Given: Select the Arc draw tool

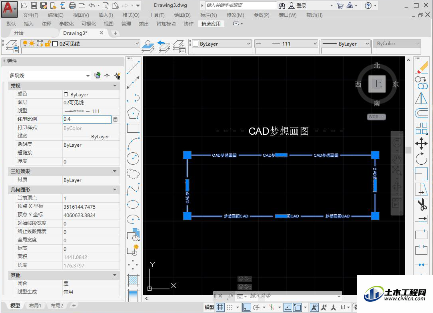Looking at the screenshot, I should [x=133, y=143].
